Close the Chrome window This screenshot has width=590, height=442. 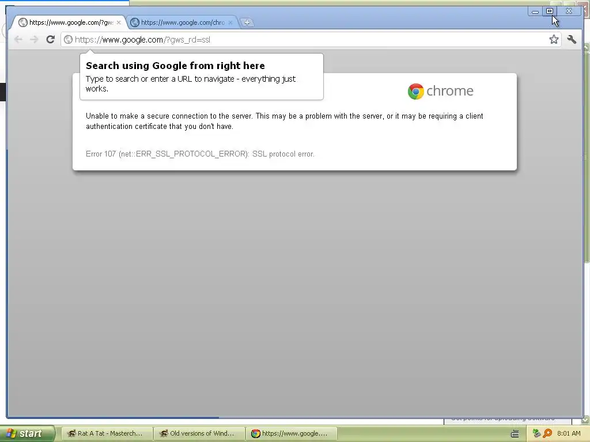(569, 12)
